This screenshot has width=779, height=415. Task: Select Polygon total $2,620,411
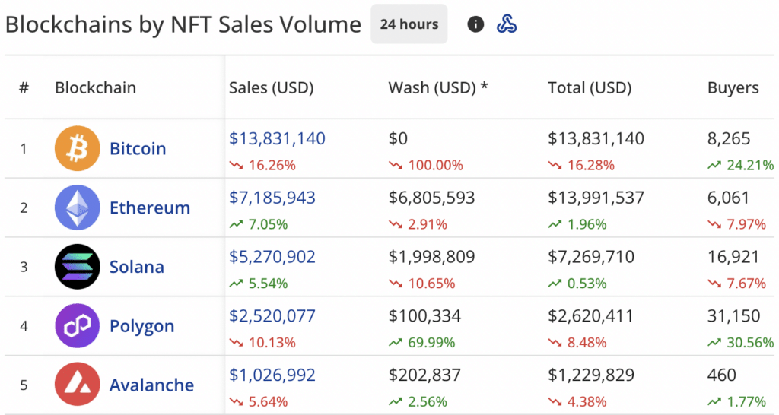(x=591, y=315)
